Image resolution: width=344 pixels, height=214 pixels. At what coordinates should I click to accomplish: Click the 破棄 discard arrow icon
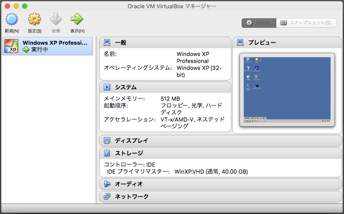56,19
